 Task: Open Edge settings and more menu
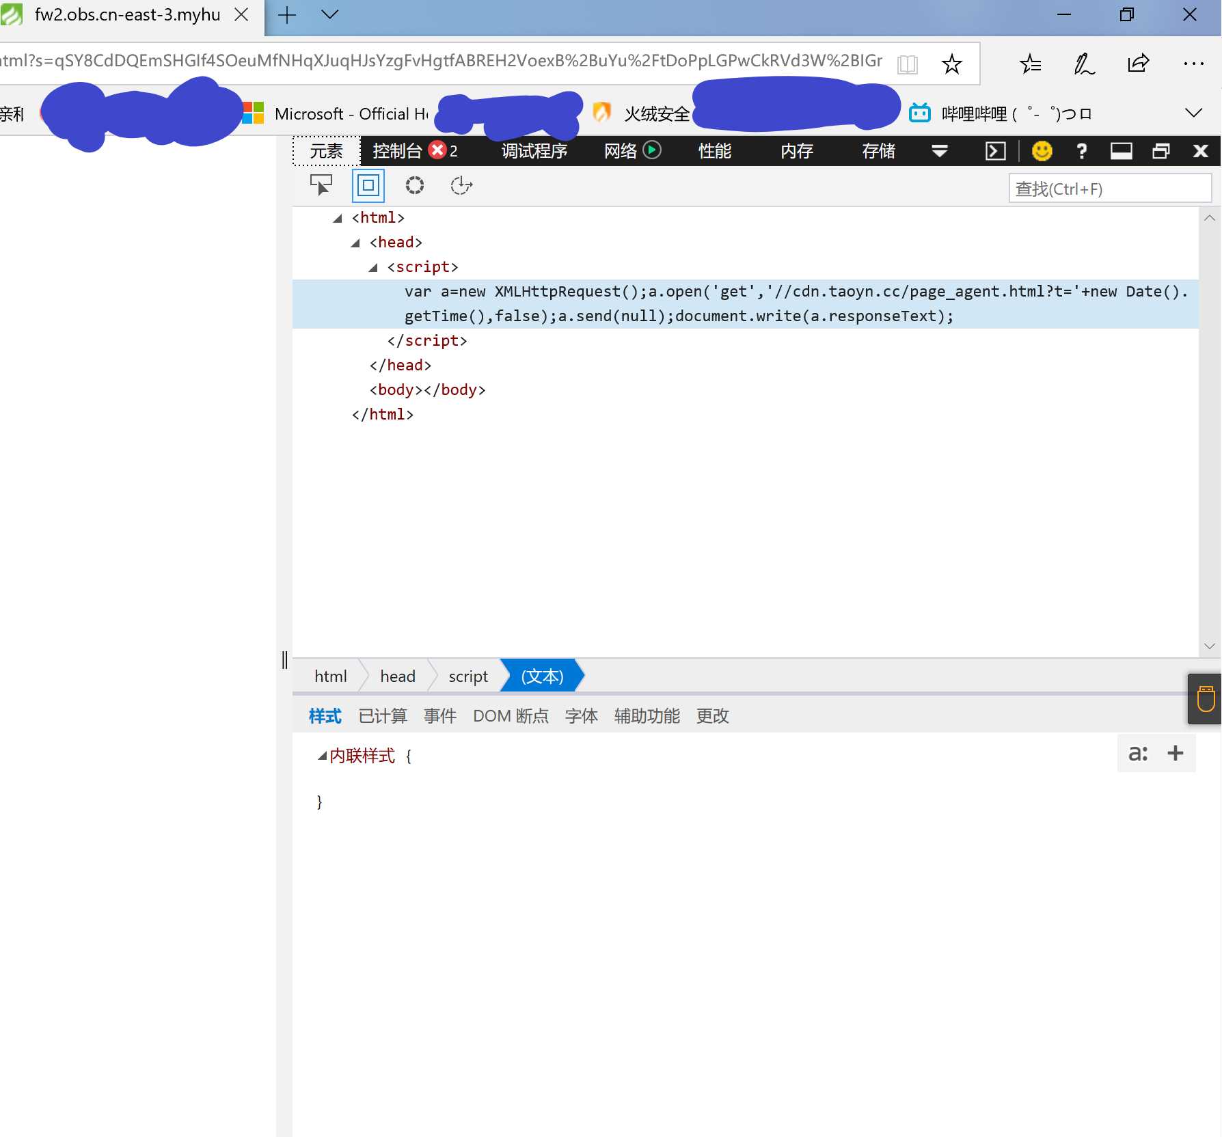tap(1193, 64)
